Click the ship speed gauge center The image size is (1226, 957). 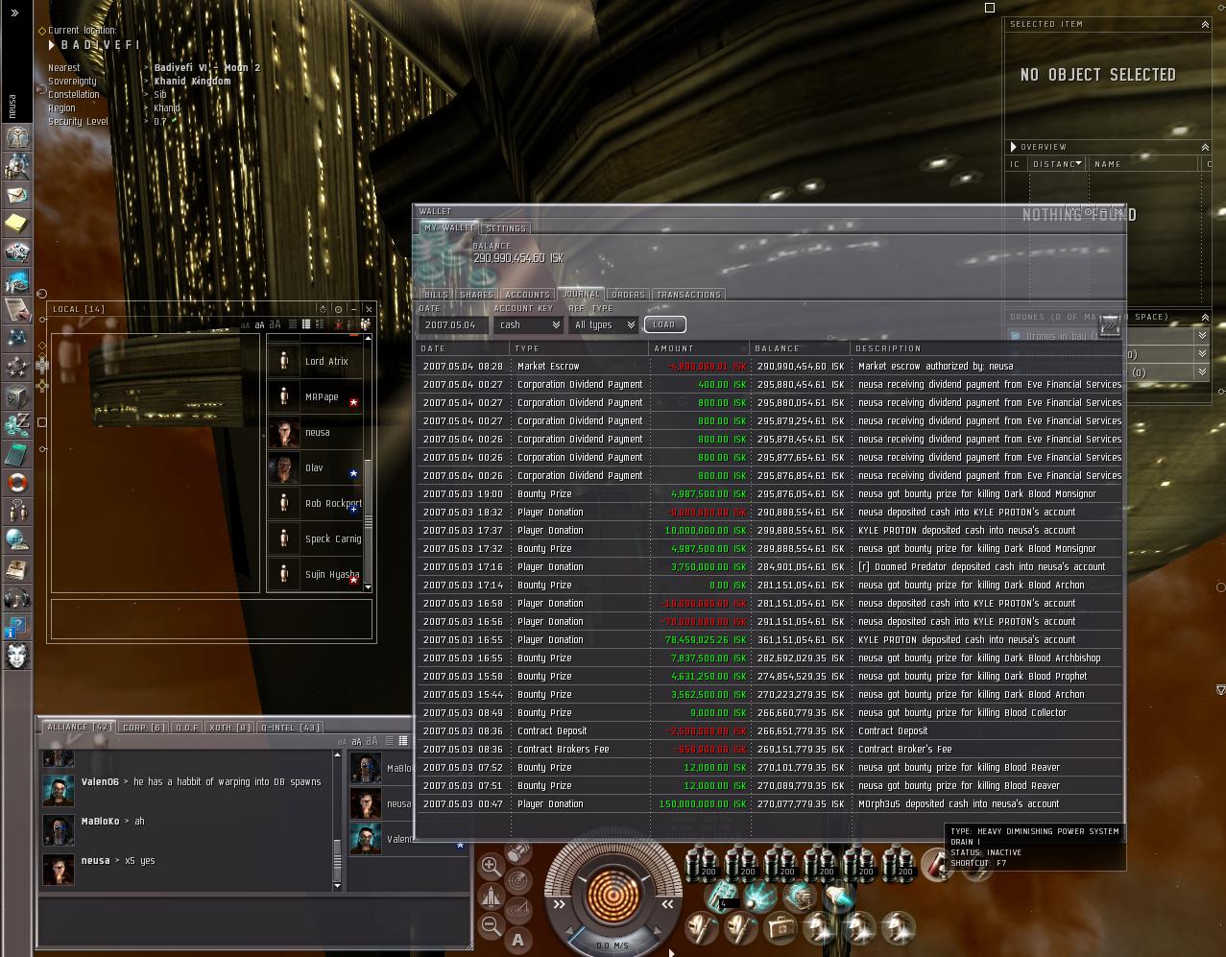(612, 895)
